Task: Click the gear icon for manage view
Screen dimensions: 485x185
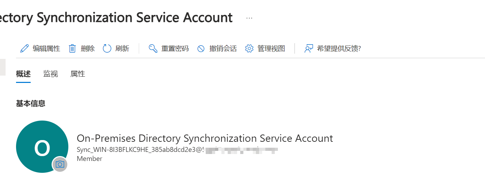Action: click(x=249, y=48)
